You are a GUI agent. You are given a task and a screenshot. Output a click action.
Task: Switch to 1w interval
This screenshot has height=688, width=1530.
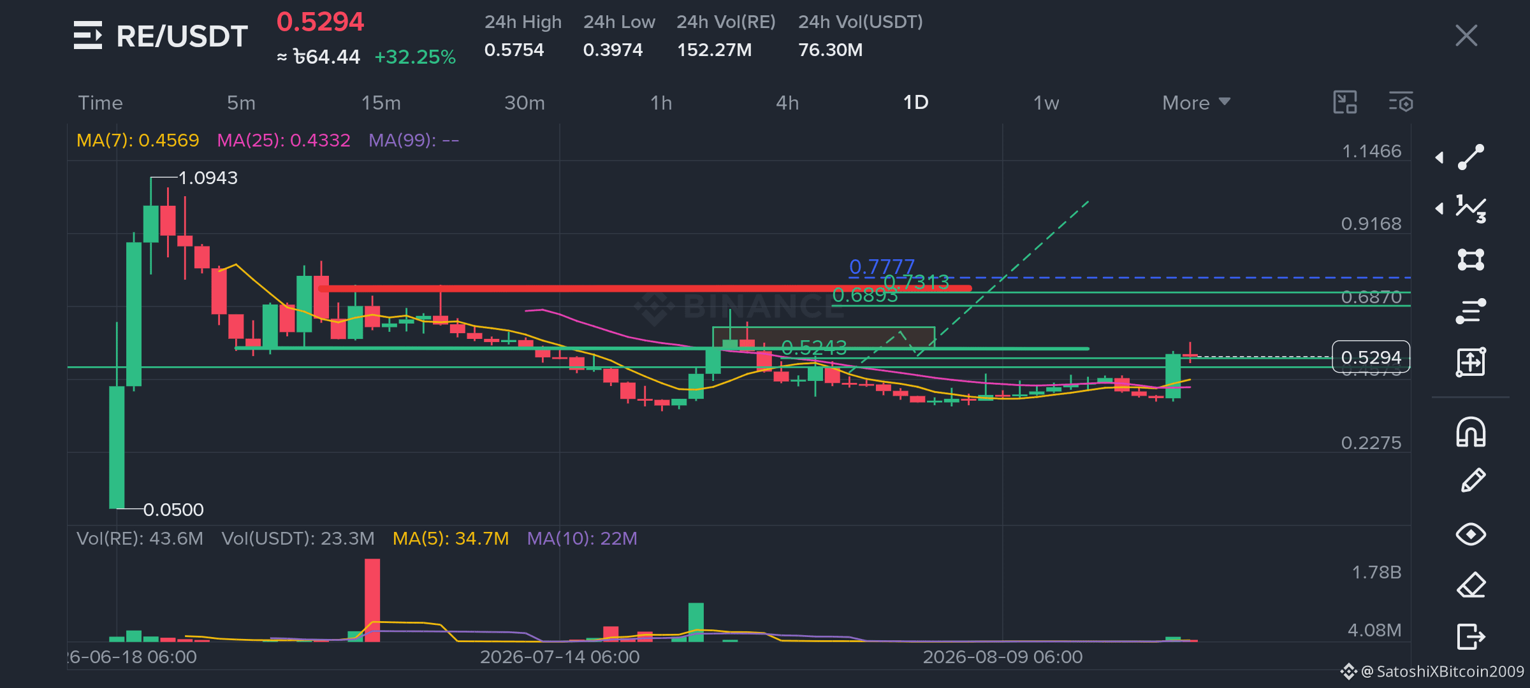(x=1046, y=103)
